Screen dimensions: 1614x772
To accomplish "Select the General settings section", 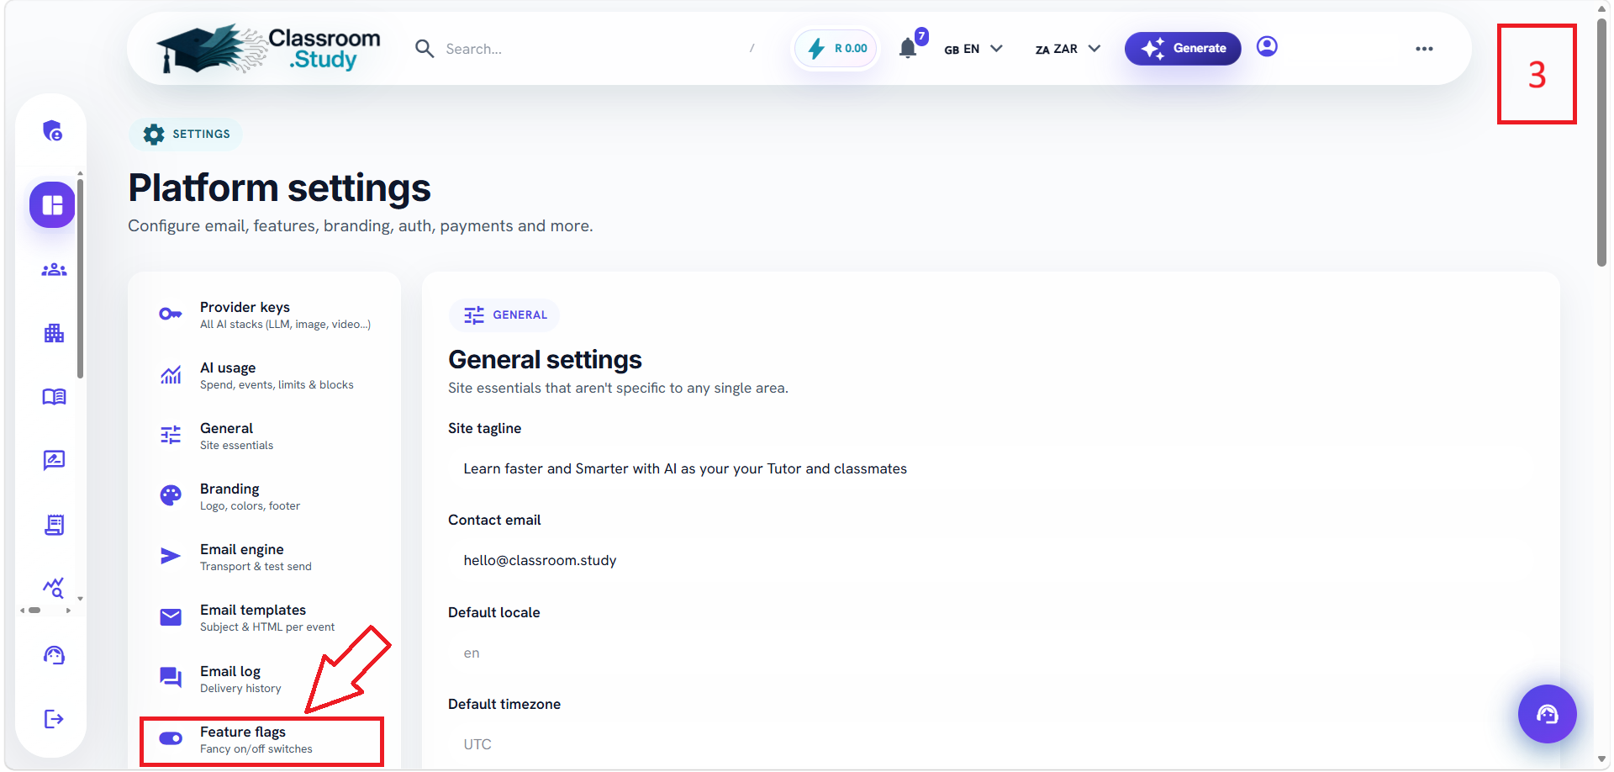I will pyautogui.click(x=265, y=436).
